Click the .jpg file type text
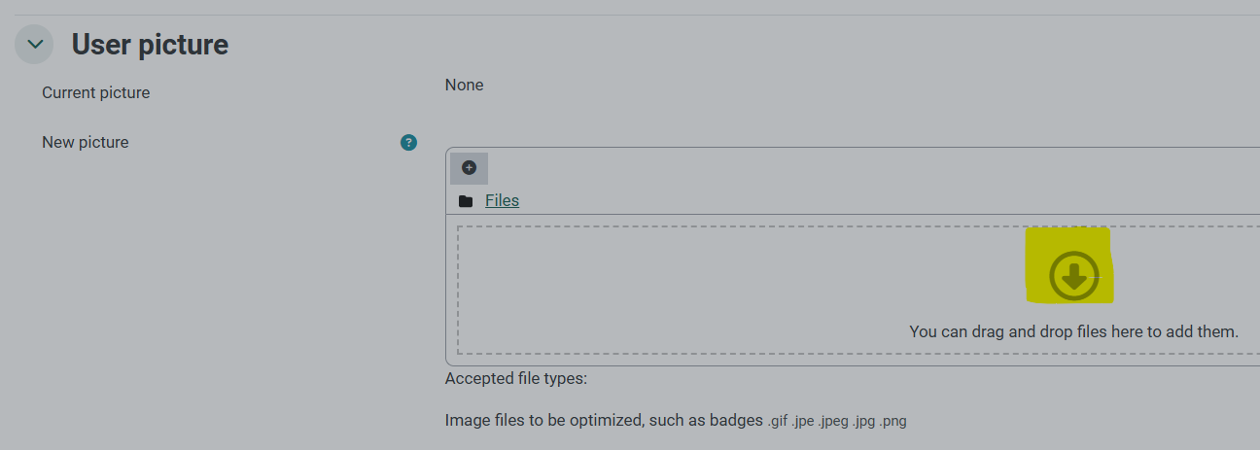Image resolution: width=1260 pixels, height=450 pixels. 864,422
